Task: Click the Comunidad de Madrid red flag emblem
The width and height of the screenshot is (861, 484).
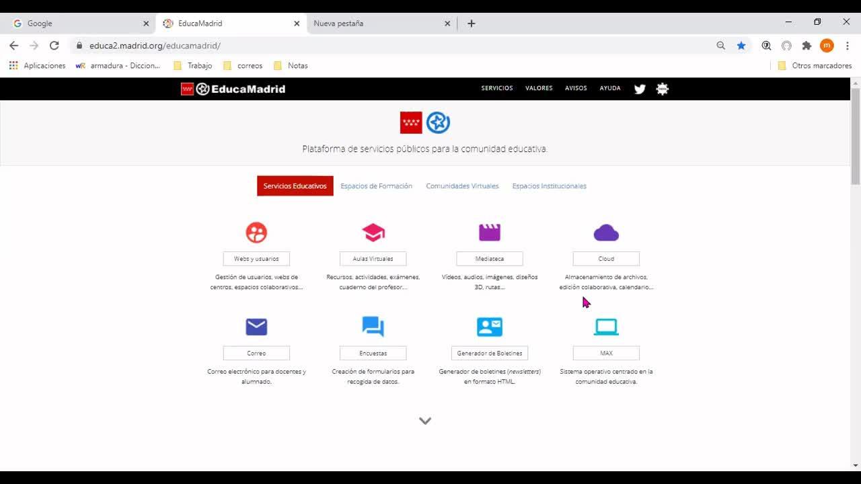Action: [411, 123]
